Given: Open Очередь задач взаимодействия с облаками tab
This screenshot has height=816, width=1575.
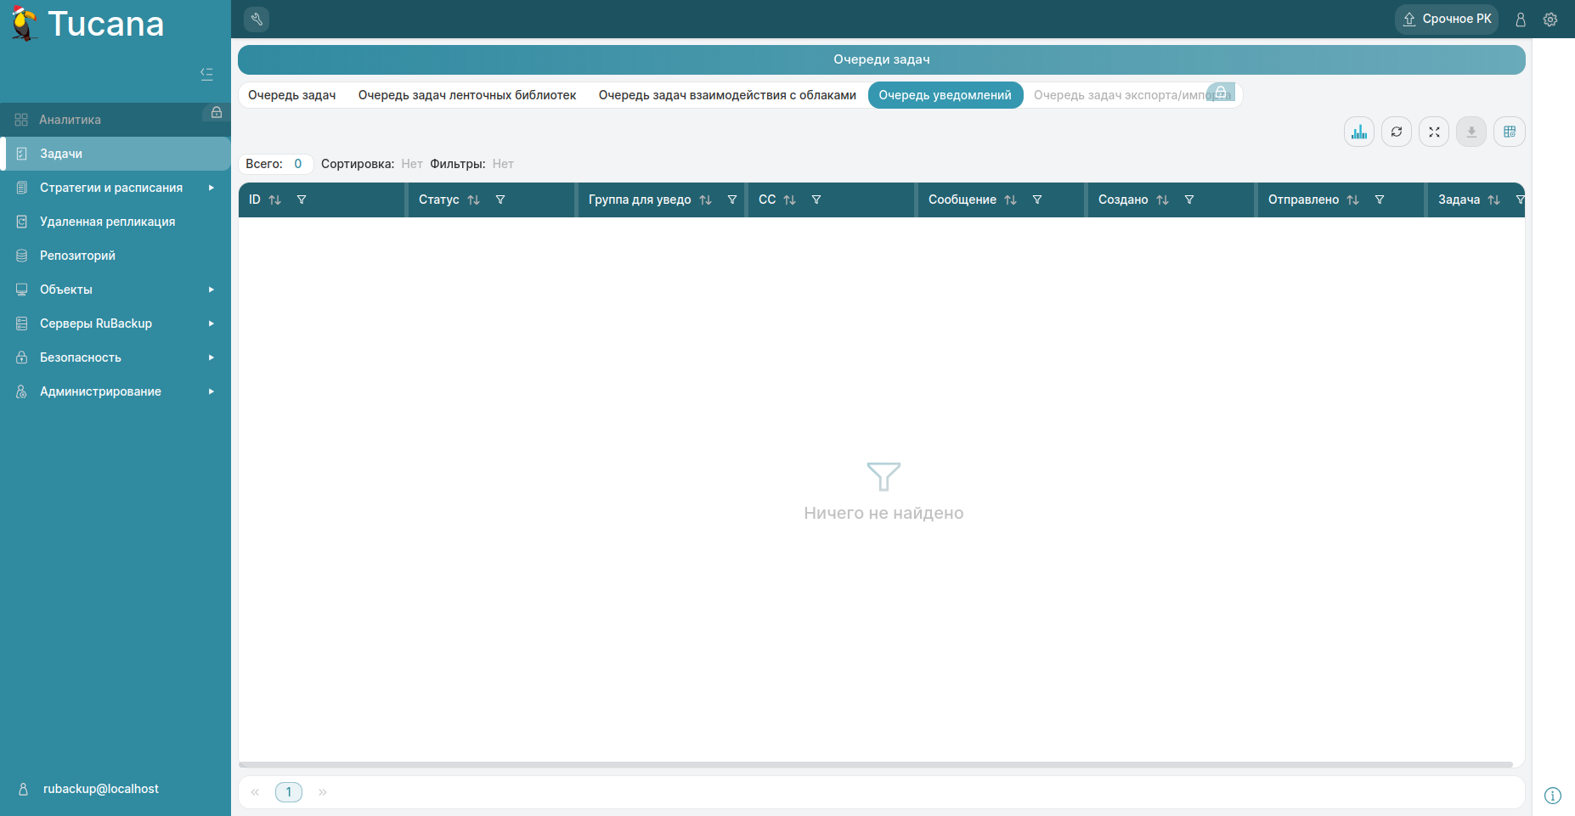Looking at the screenshot, I should click(727, 95).
